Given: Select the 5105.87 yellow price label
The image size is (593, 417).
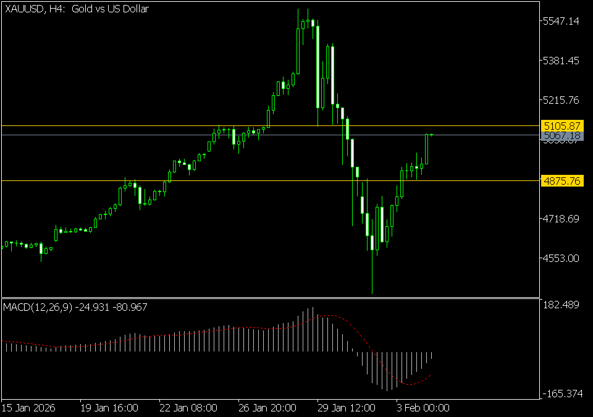Looking at the screenshot, I should [x=561, y=125].
